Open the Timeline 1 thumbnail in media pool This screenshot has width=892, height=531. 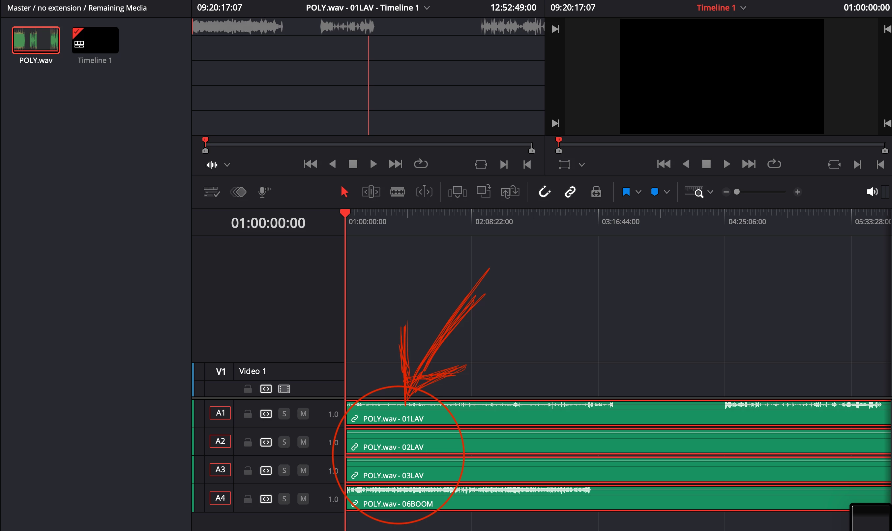(95, 40)
